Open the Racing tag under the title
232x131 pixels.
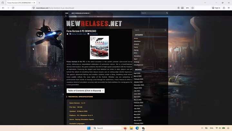pos(73,34)
